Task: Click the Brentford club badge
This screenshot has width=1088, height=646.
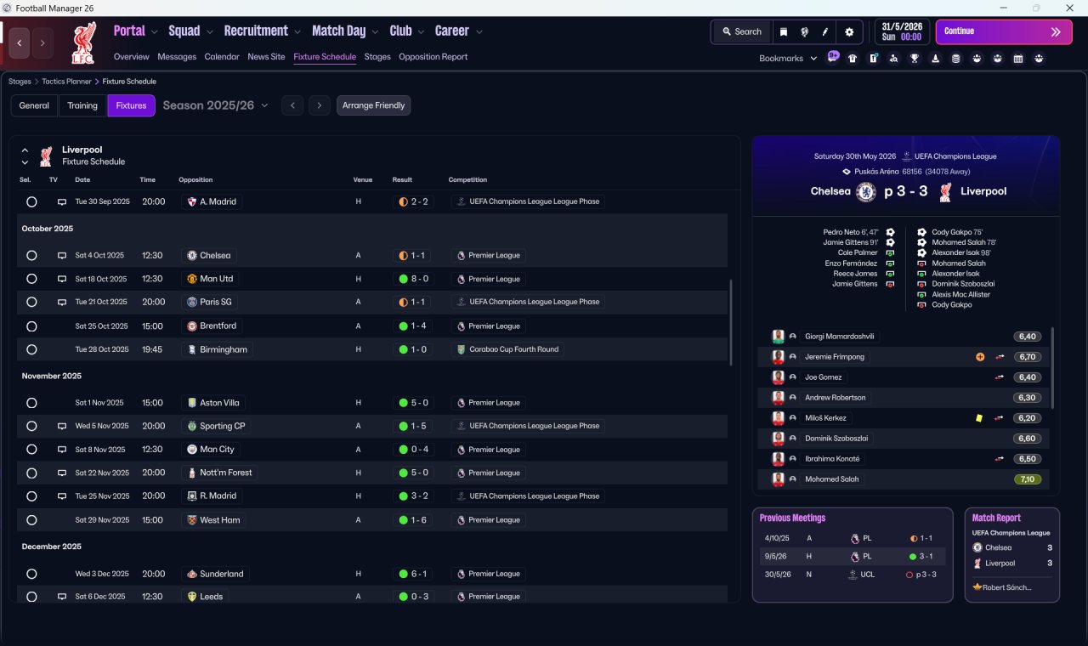Action: 192,326
